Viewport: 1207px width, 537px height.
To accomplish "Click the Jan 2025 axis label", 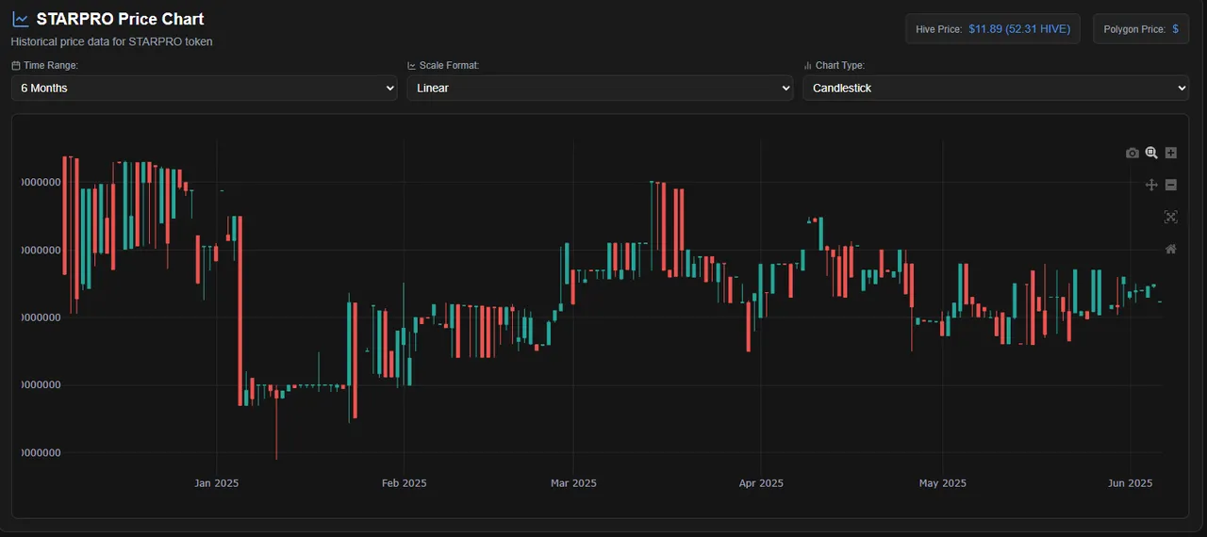I will [x=217, y=483].
